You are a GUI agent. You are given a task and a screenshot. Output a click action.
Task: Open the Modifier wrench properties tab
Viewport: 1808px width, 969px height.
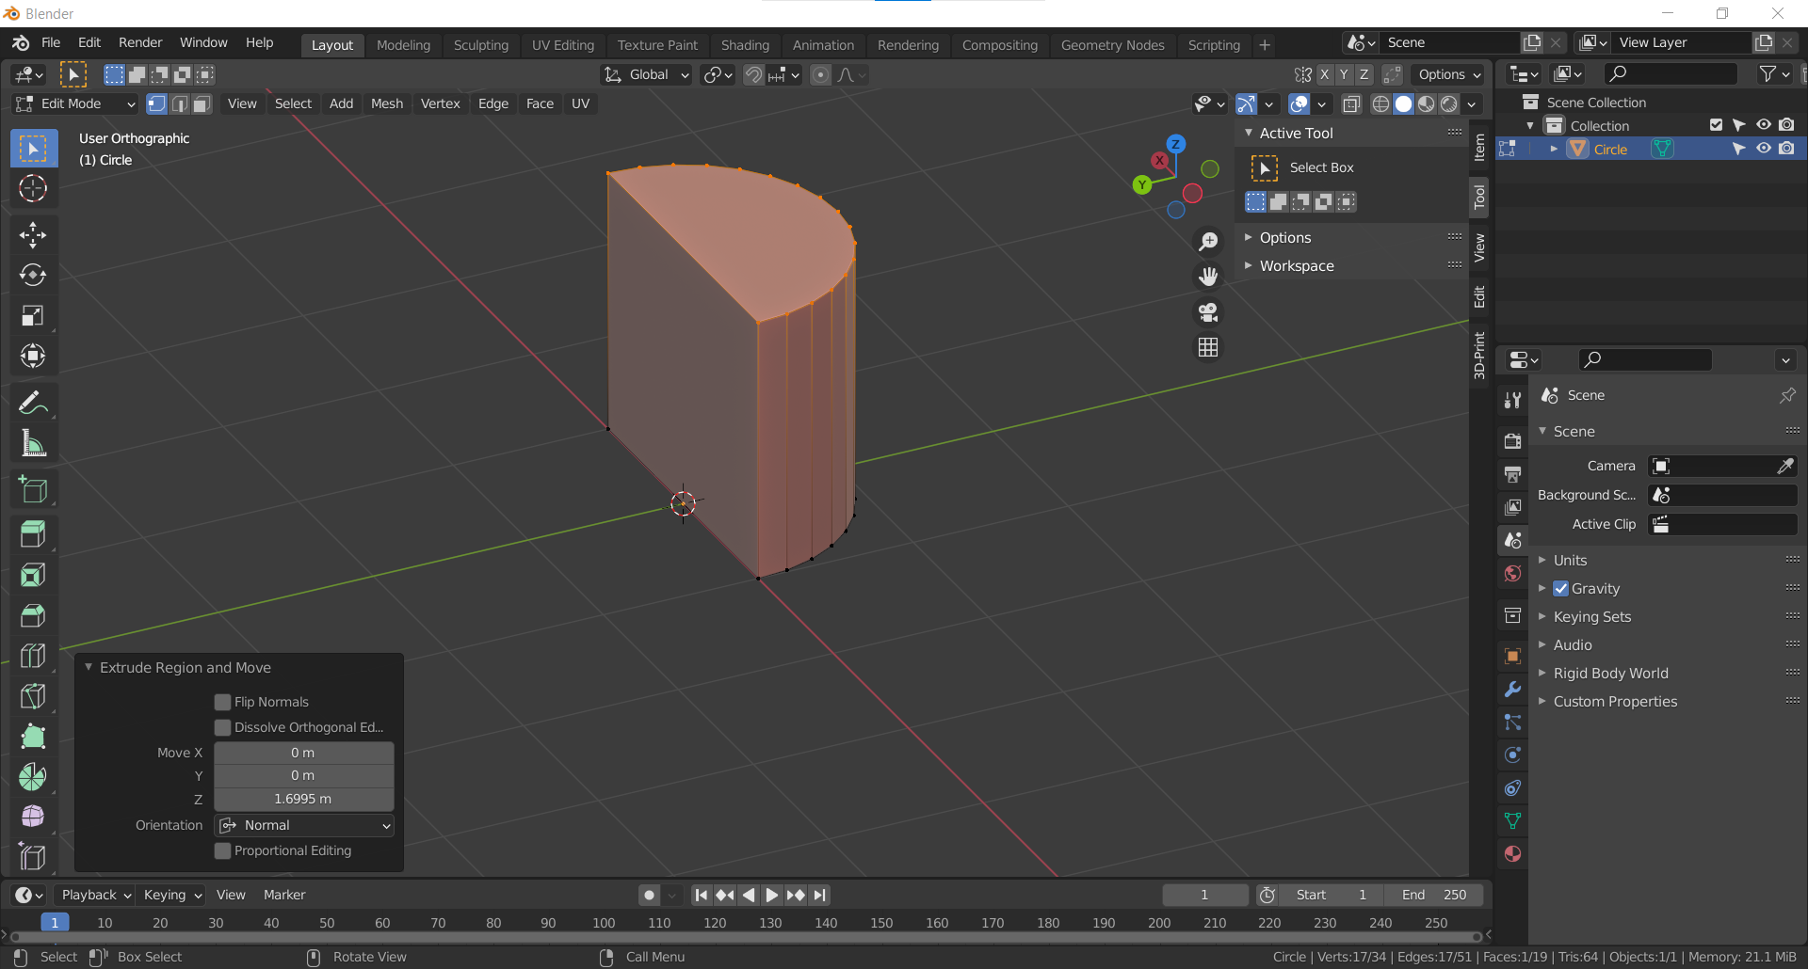(1513, 690)
